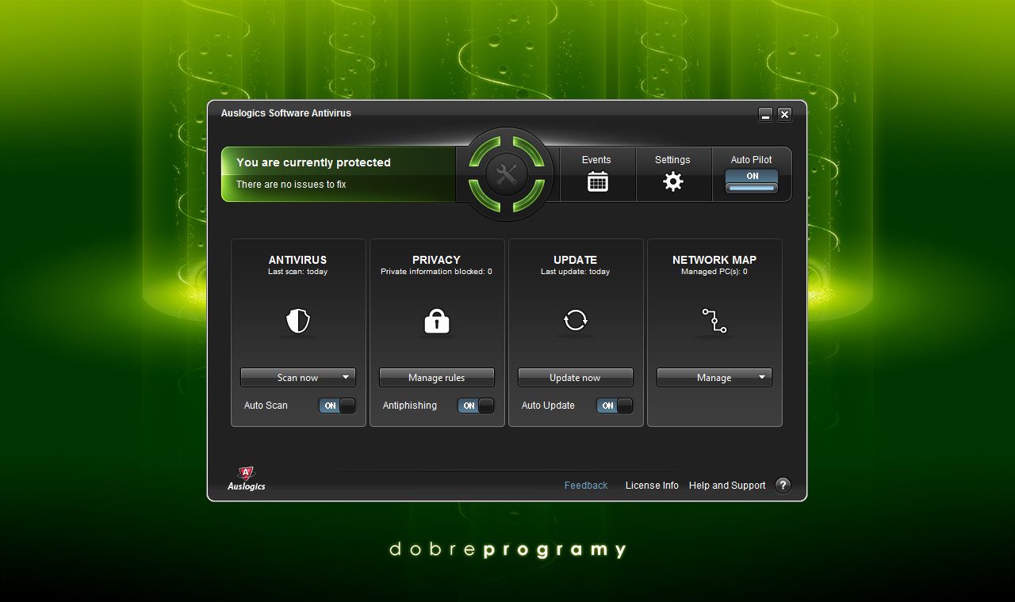Viewport: 1015px width, 602px height.
Task: Click the Privacy padlock icon
Action: pos(437,321)
